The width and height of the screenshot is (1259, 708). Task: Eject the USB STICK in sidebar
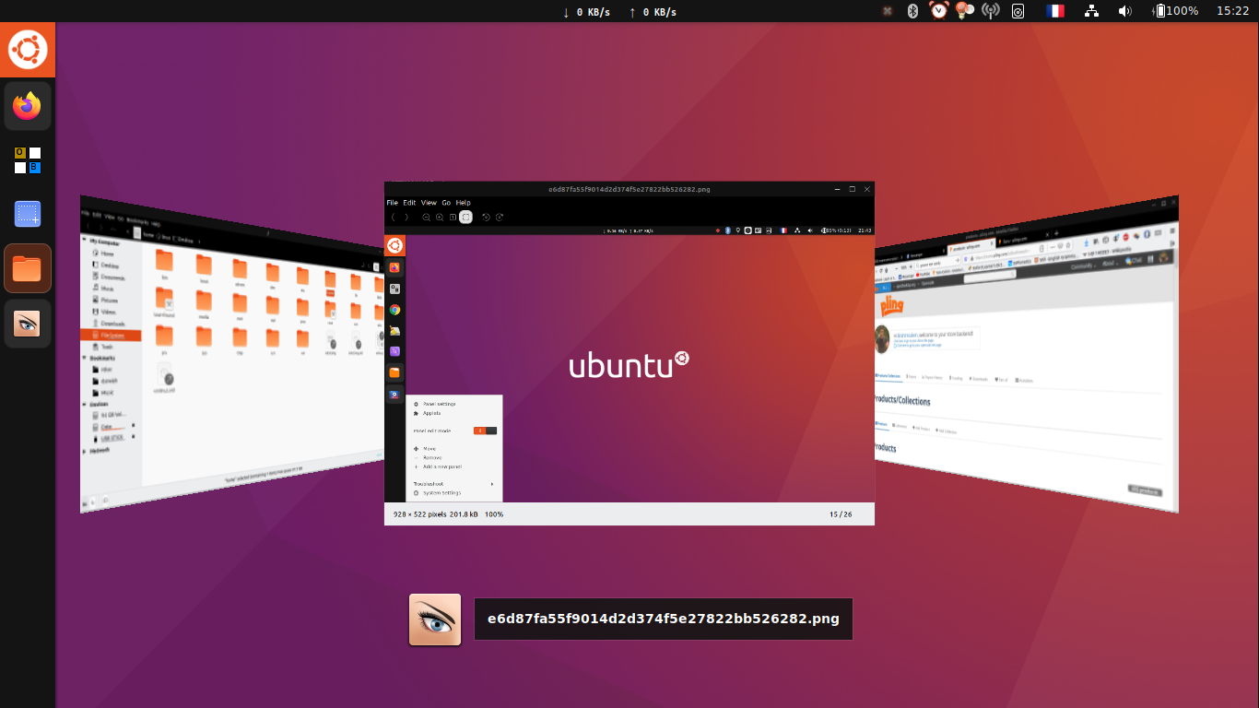point(133,437)
